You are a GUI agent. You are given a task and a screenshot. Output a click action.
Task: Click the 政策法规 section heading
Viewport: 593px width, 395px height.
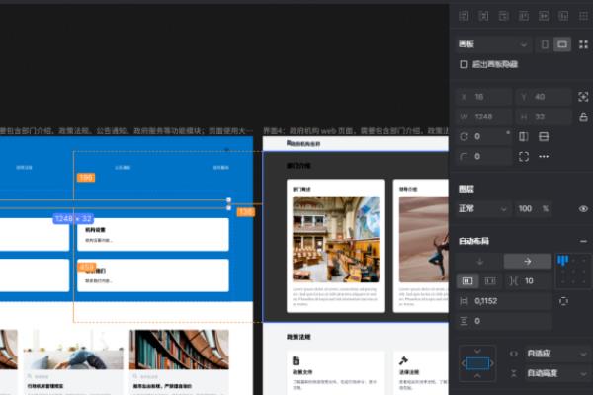point(298,337)
